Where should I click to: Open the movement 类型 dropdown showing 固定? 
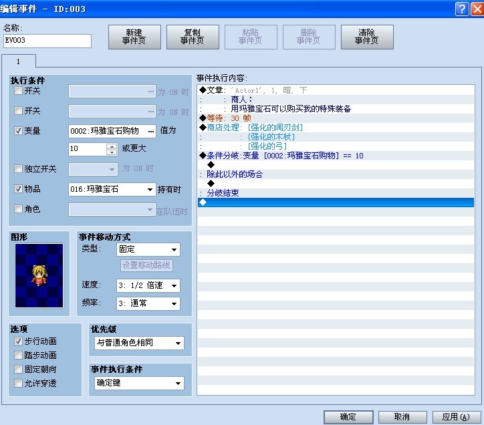pos(148,249)
